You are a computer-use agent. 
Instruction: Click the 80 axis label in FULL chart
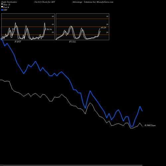[107, 16]
